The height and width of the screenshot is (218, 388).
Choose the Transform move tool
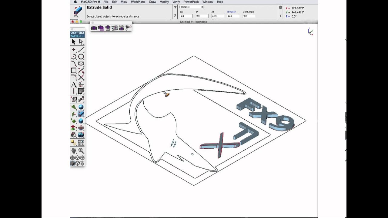point(74,99)
